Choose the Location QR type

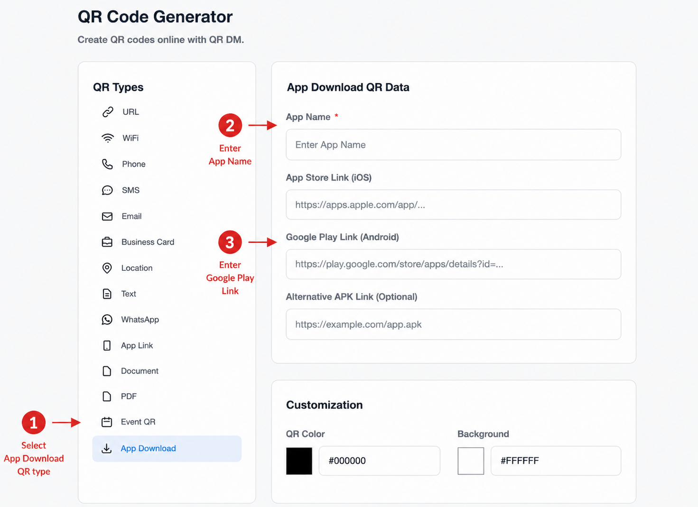tap(167, 268)
